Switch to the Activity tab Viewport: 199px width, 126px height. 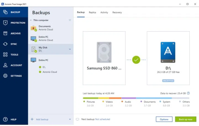[x=104, y=12]
